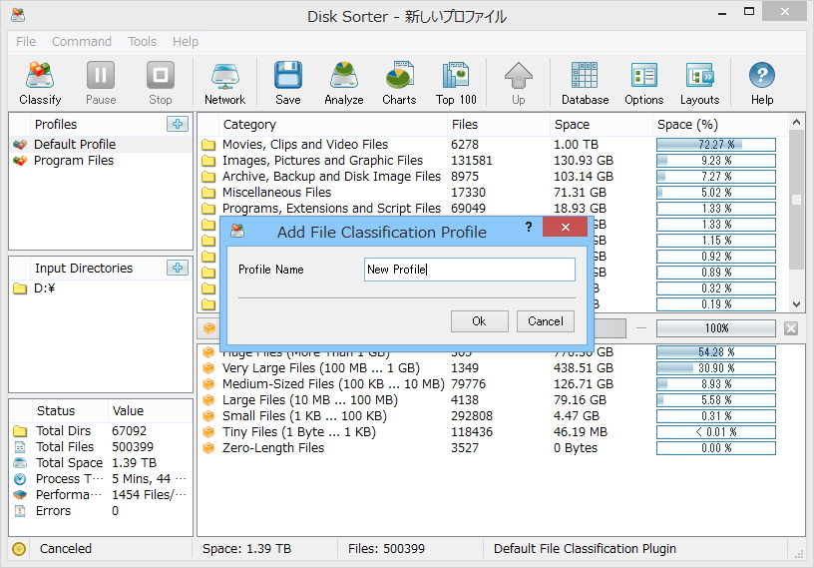Click the 100% filter progress bar
Viewport: 814px width, 568px height.
tap(716, 328)
